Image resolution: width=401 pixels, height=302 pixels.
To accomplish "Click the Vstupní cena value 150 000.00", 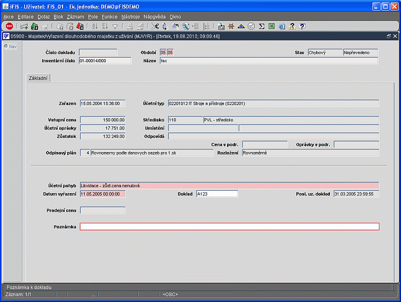I will coord(103,120).
